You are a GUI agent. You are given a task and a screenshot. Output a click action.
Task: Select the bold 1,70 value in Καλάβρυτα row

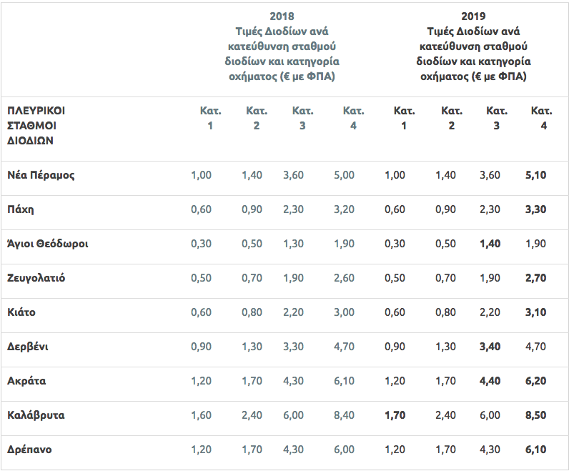(x=395, y=415)
